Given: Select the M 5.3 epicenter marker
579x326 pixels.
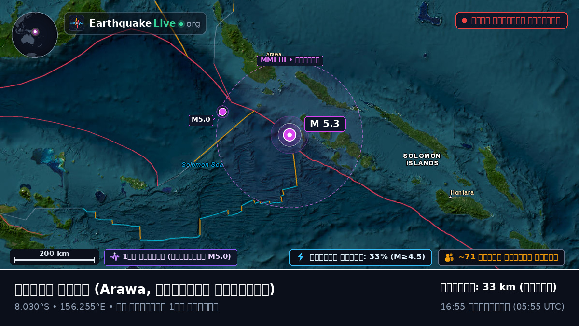Looking at the screenshot, I should click(289, 135).
